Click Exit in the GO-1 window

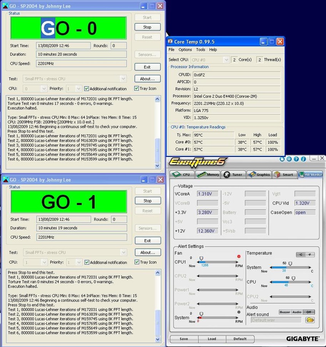148,241
